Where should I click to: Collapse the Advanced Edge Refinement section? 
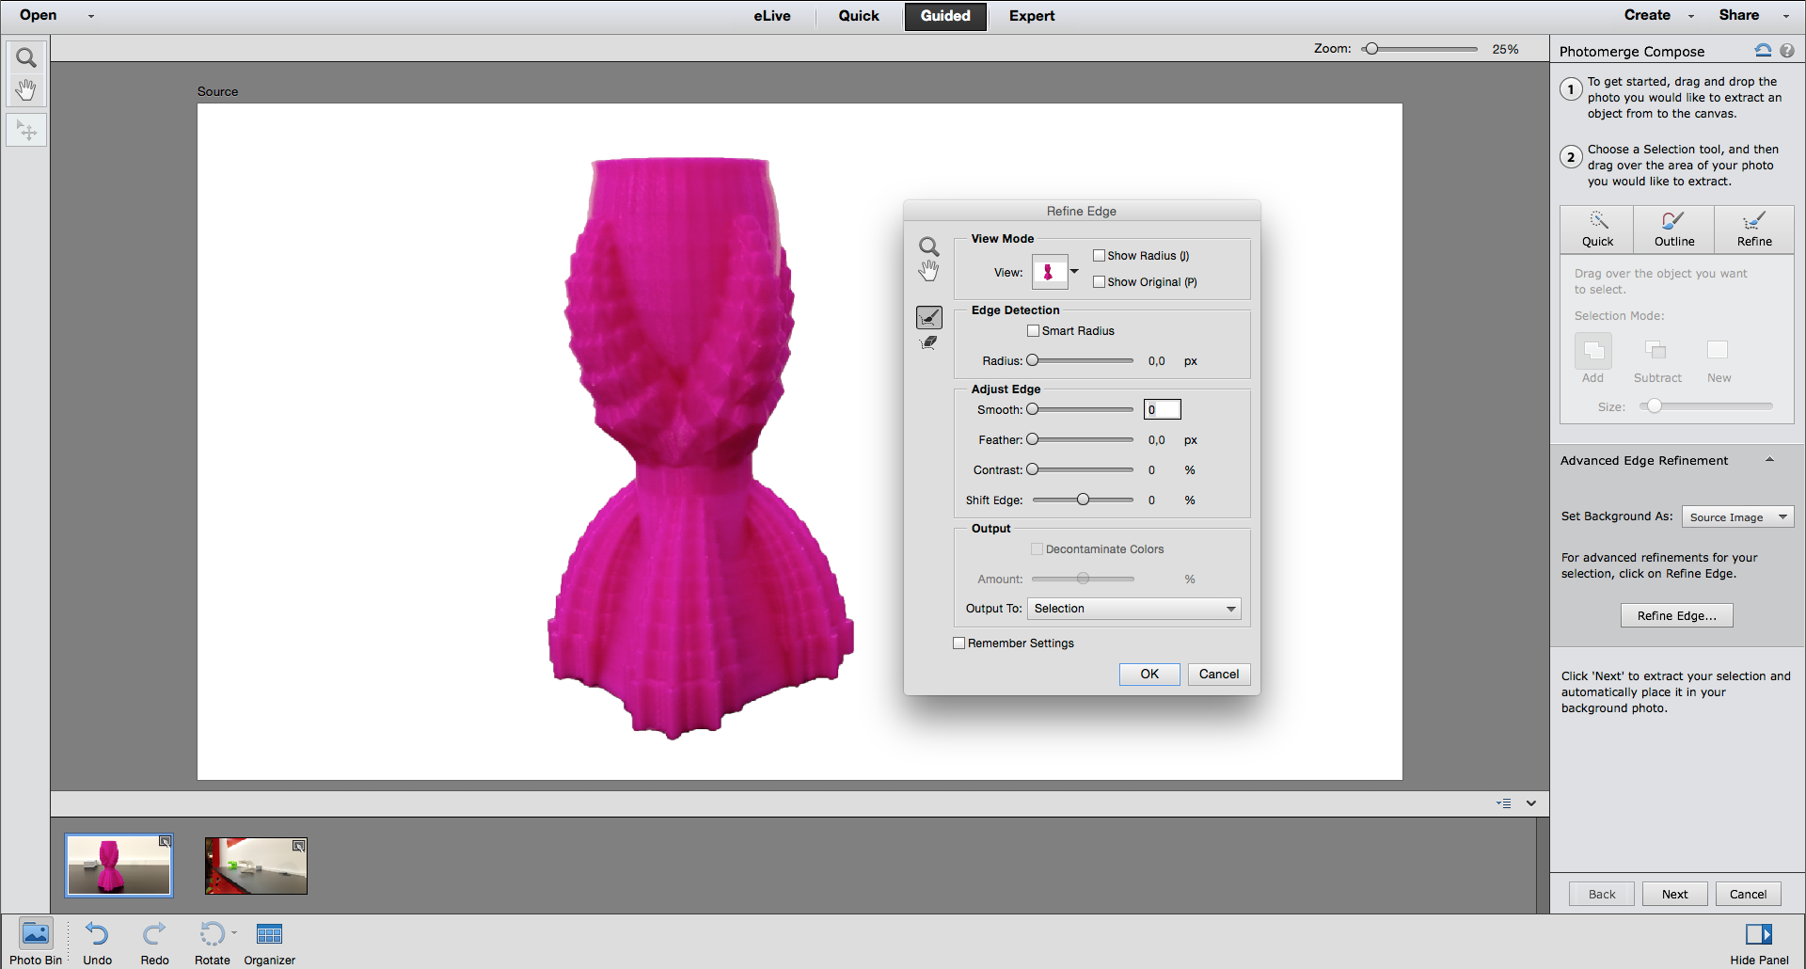pos(1769,460)
